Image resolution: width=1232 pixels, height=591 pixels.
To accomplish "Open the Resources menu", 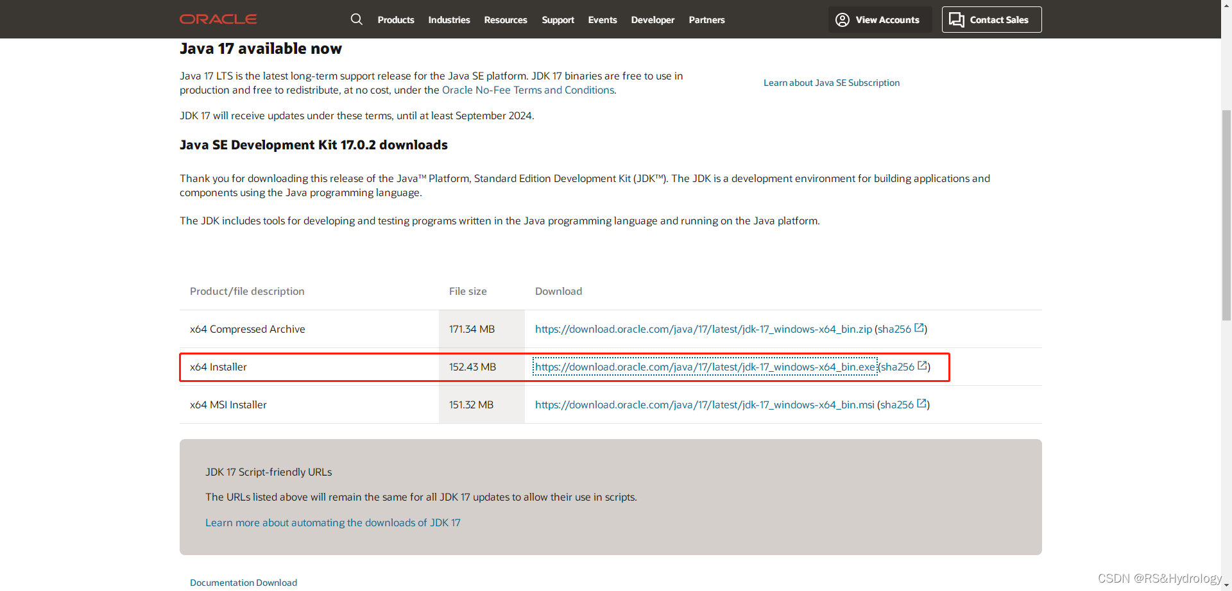I will [506, 20].
